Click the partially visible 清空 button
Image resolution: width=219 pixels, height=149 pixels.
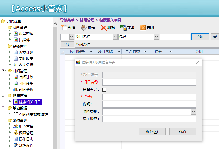coord(215,37)
